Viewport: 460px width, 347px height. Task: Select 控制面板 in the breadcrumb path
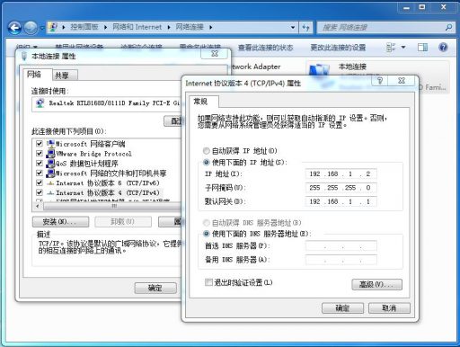pyautogui.click(x=84, y=27)
